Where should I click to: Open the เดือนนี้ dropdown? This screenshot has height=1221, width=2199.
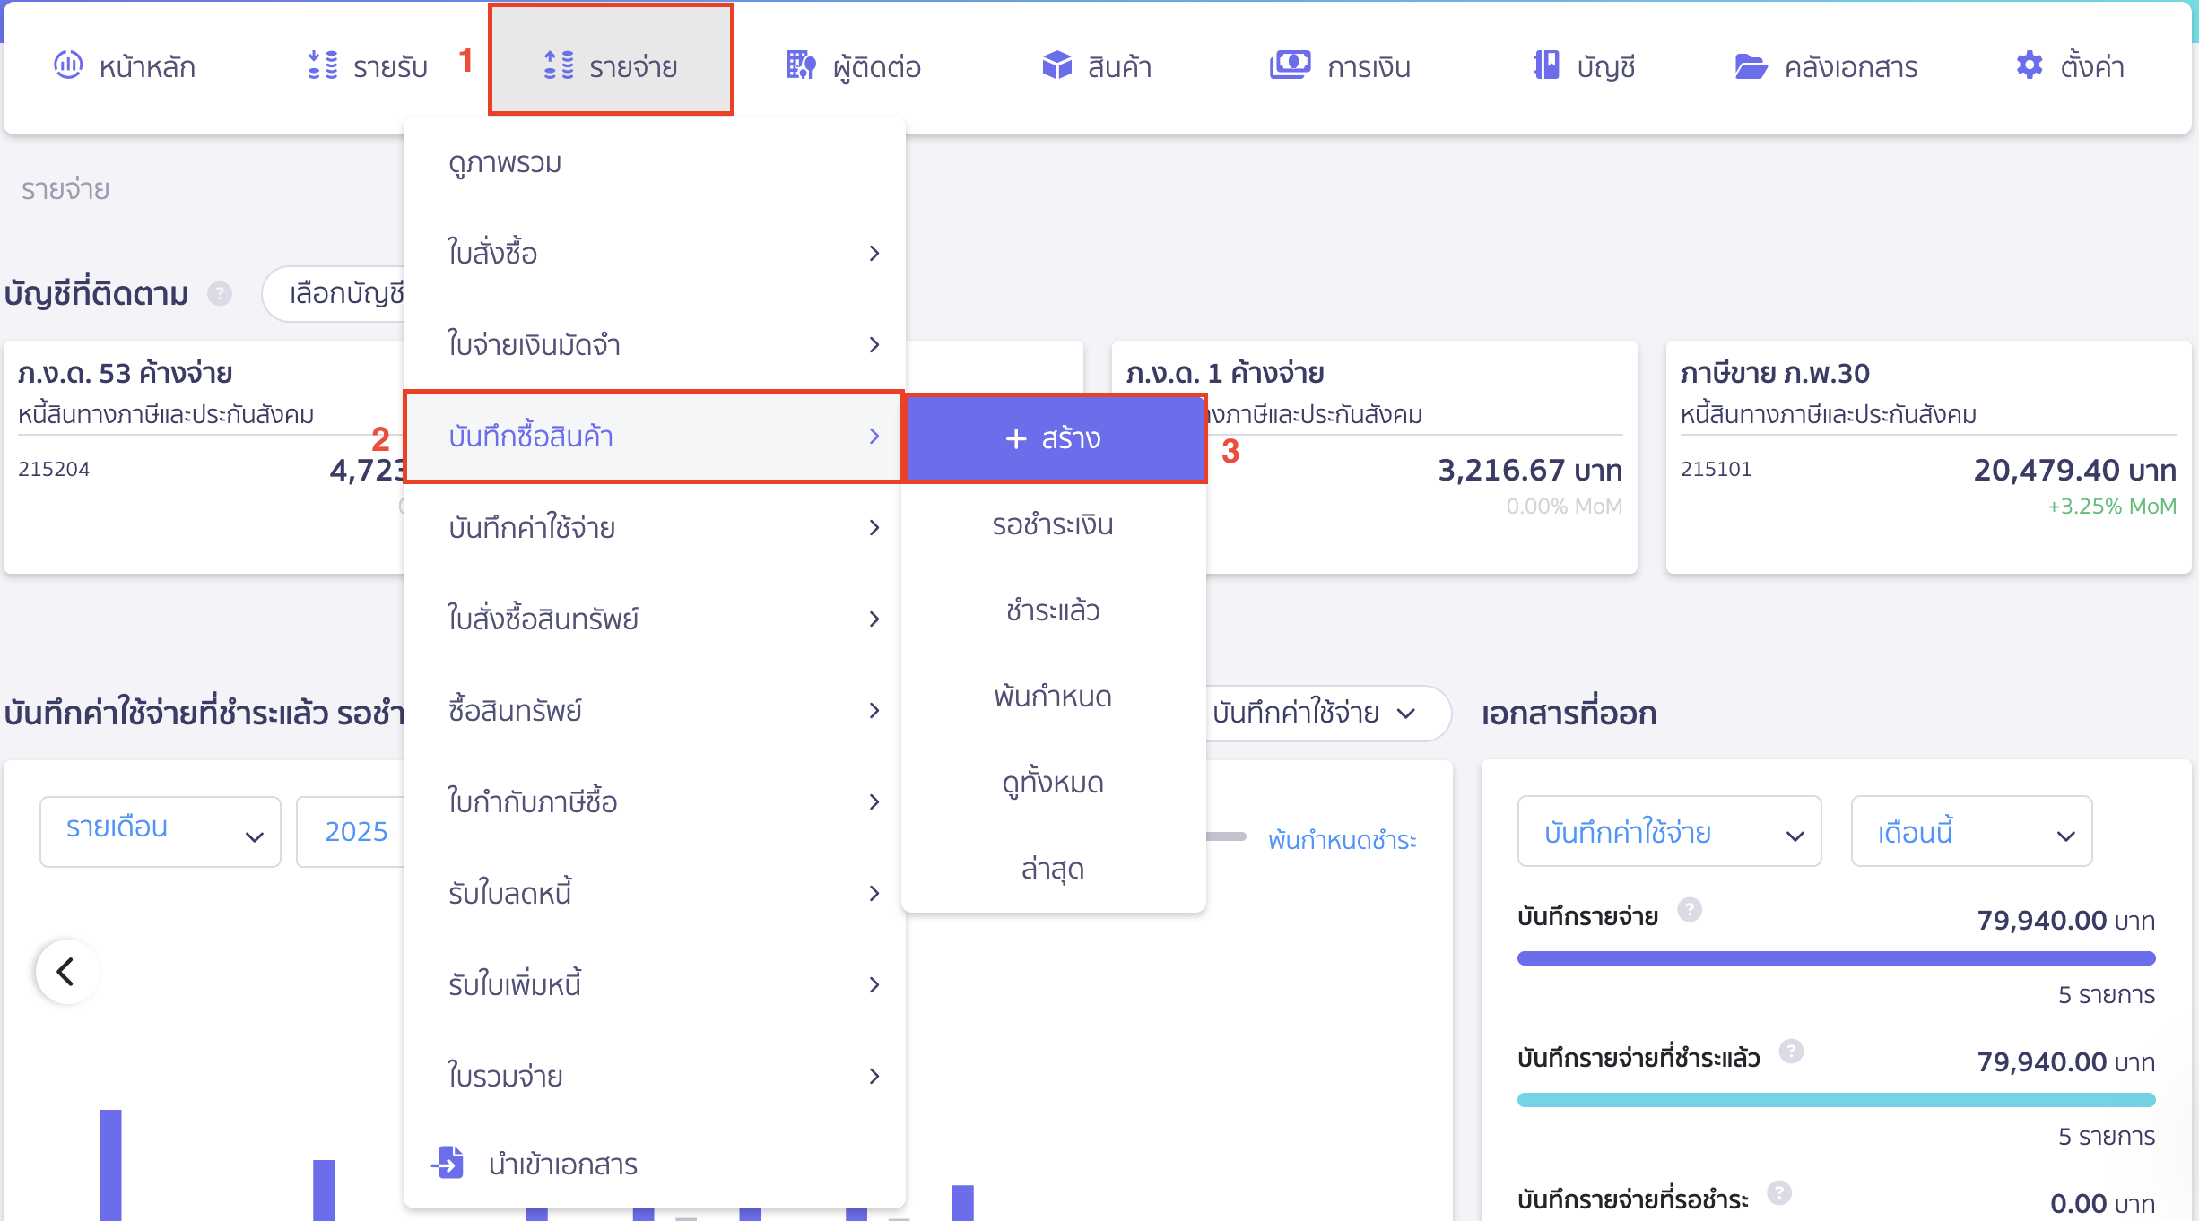tap(1971, 831)
